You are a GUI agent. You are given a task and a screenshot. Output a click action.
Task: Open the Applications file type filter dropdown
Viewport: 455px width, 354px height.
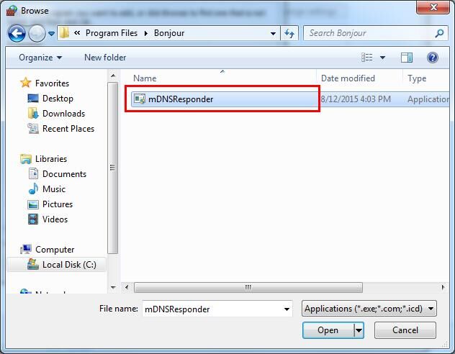coord(369,309)
